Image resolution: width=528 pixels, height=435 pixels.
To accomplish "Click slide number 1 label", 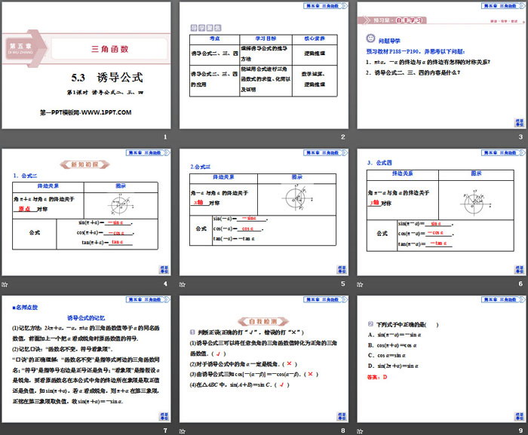I will (x=165, y=136).
